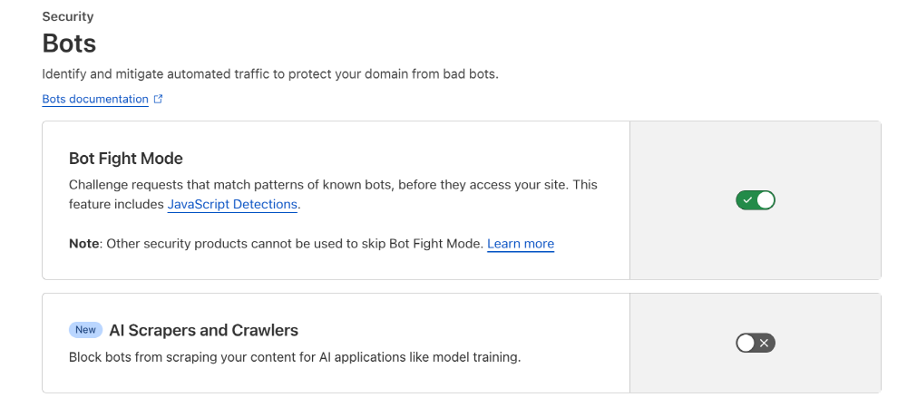907x407 pixels.
Task: Click the Bots page heading
Action: (69, 44)
